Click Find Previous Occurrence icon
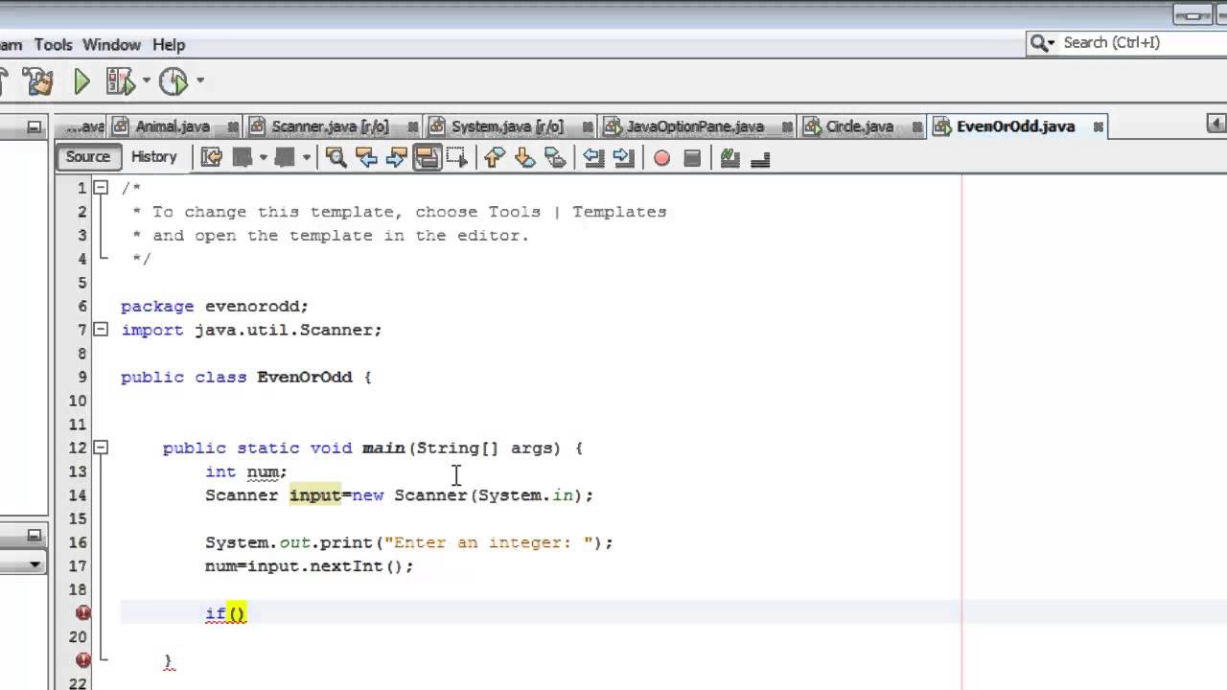Screen dimensions: 1227x690 (x=366, y=158)
